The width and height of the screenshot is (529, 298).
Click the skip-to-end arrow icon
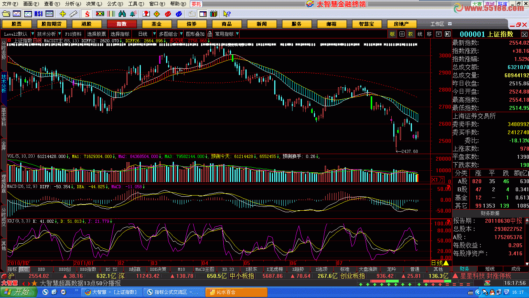point(448,34)
